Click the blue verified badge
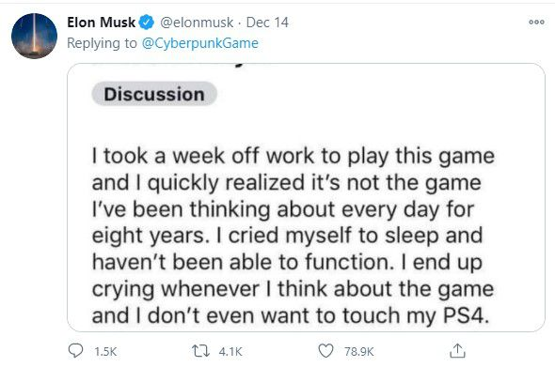The image size is (555, 367). [x=146, y=23]
